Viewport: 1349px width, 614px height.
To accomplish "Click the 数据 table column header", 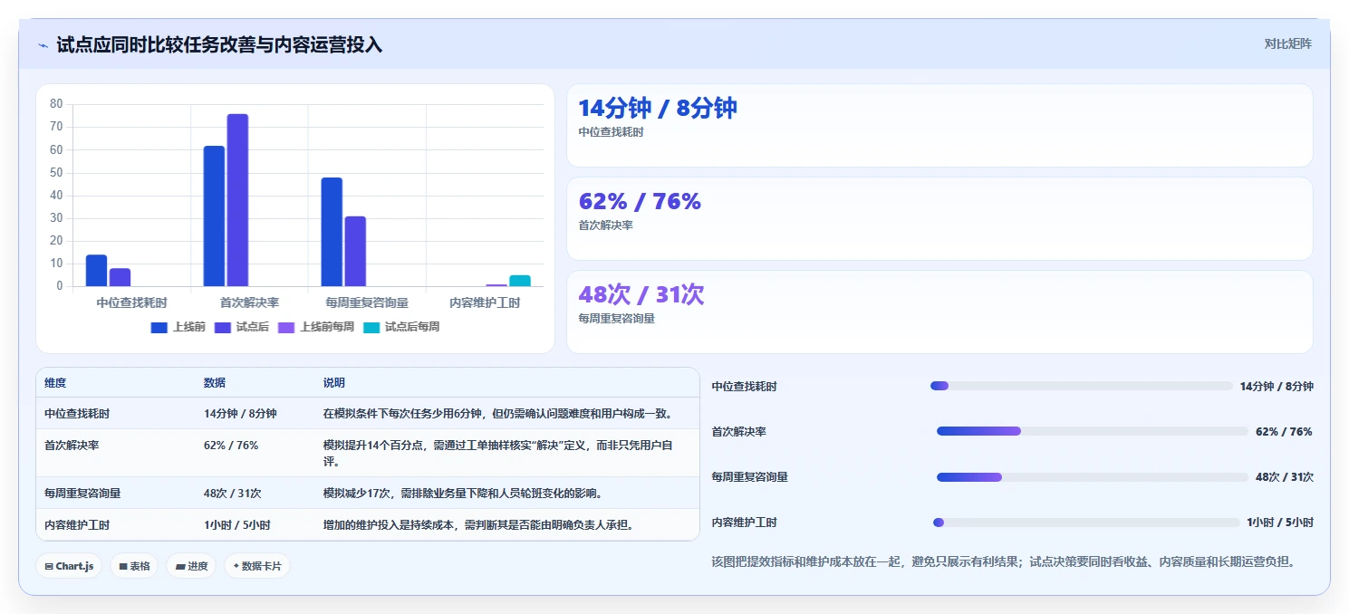I will (215, 383).
